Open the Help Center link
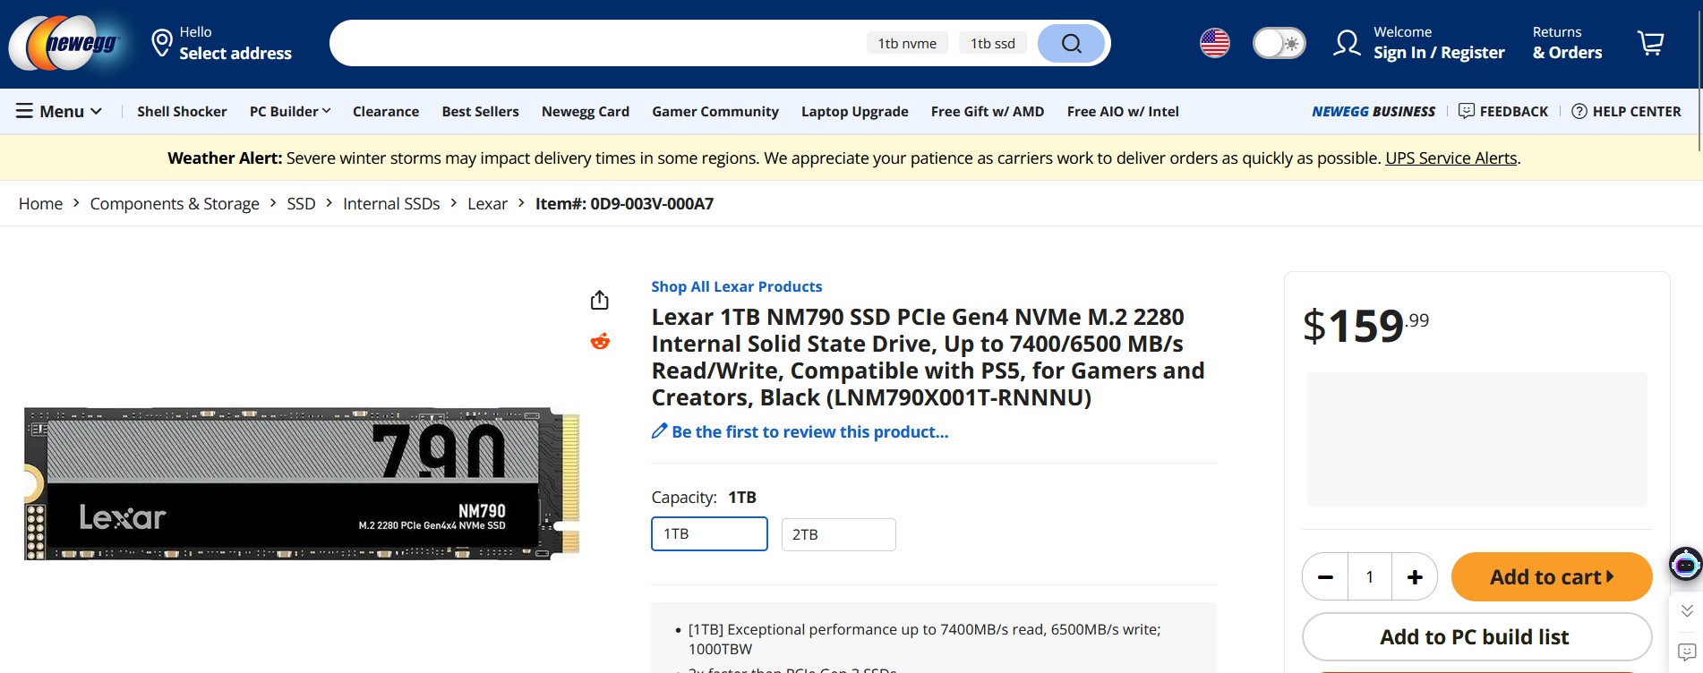Screen dimensions: 1703x673 [1637, 111]
